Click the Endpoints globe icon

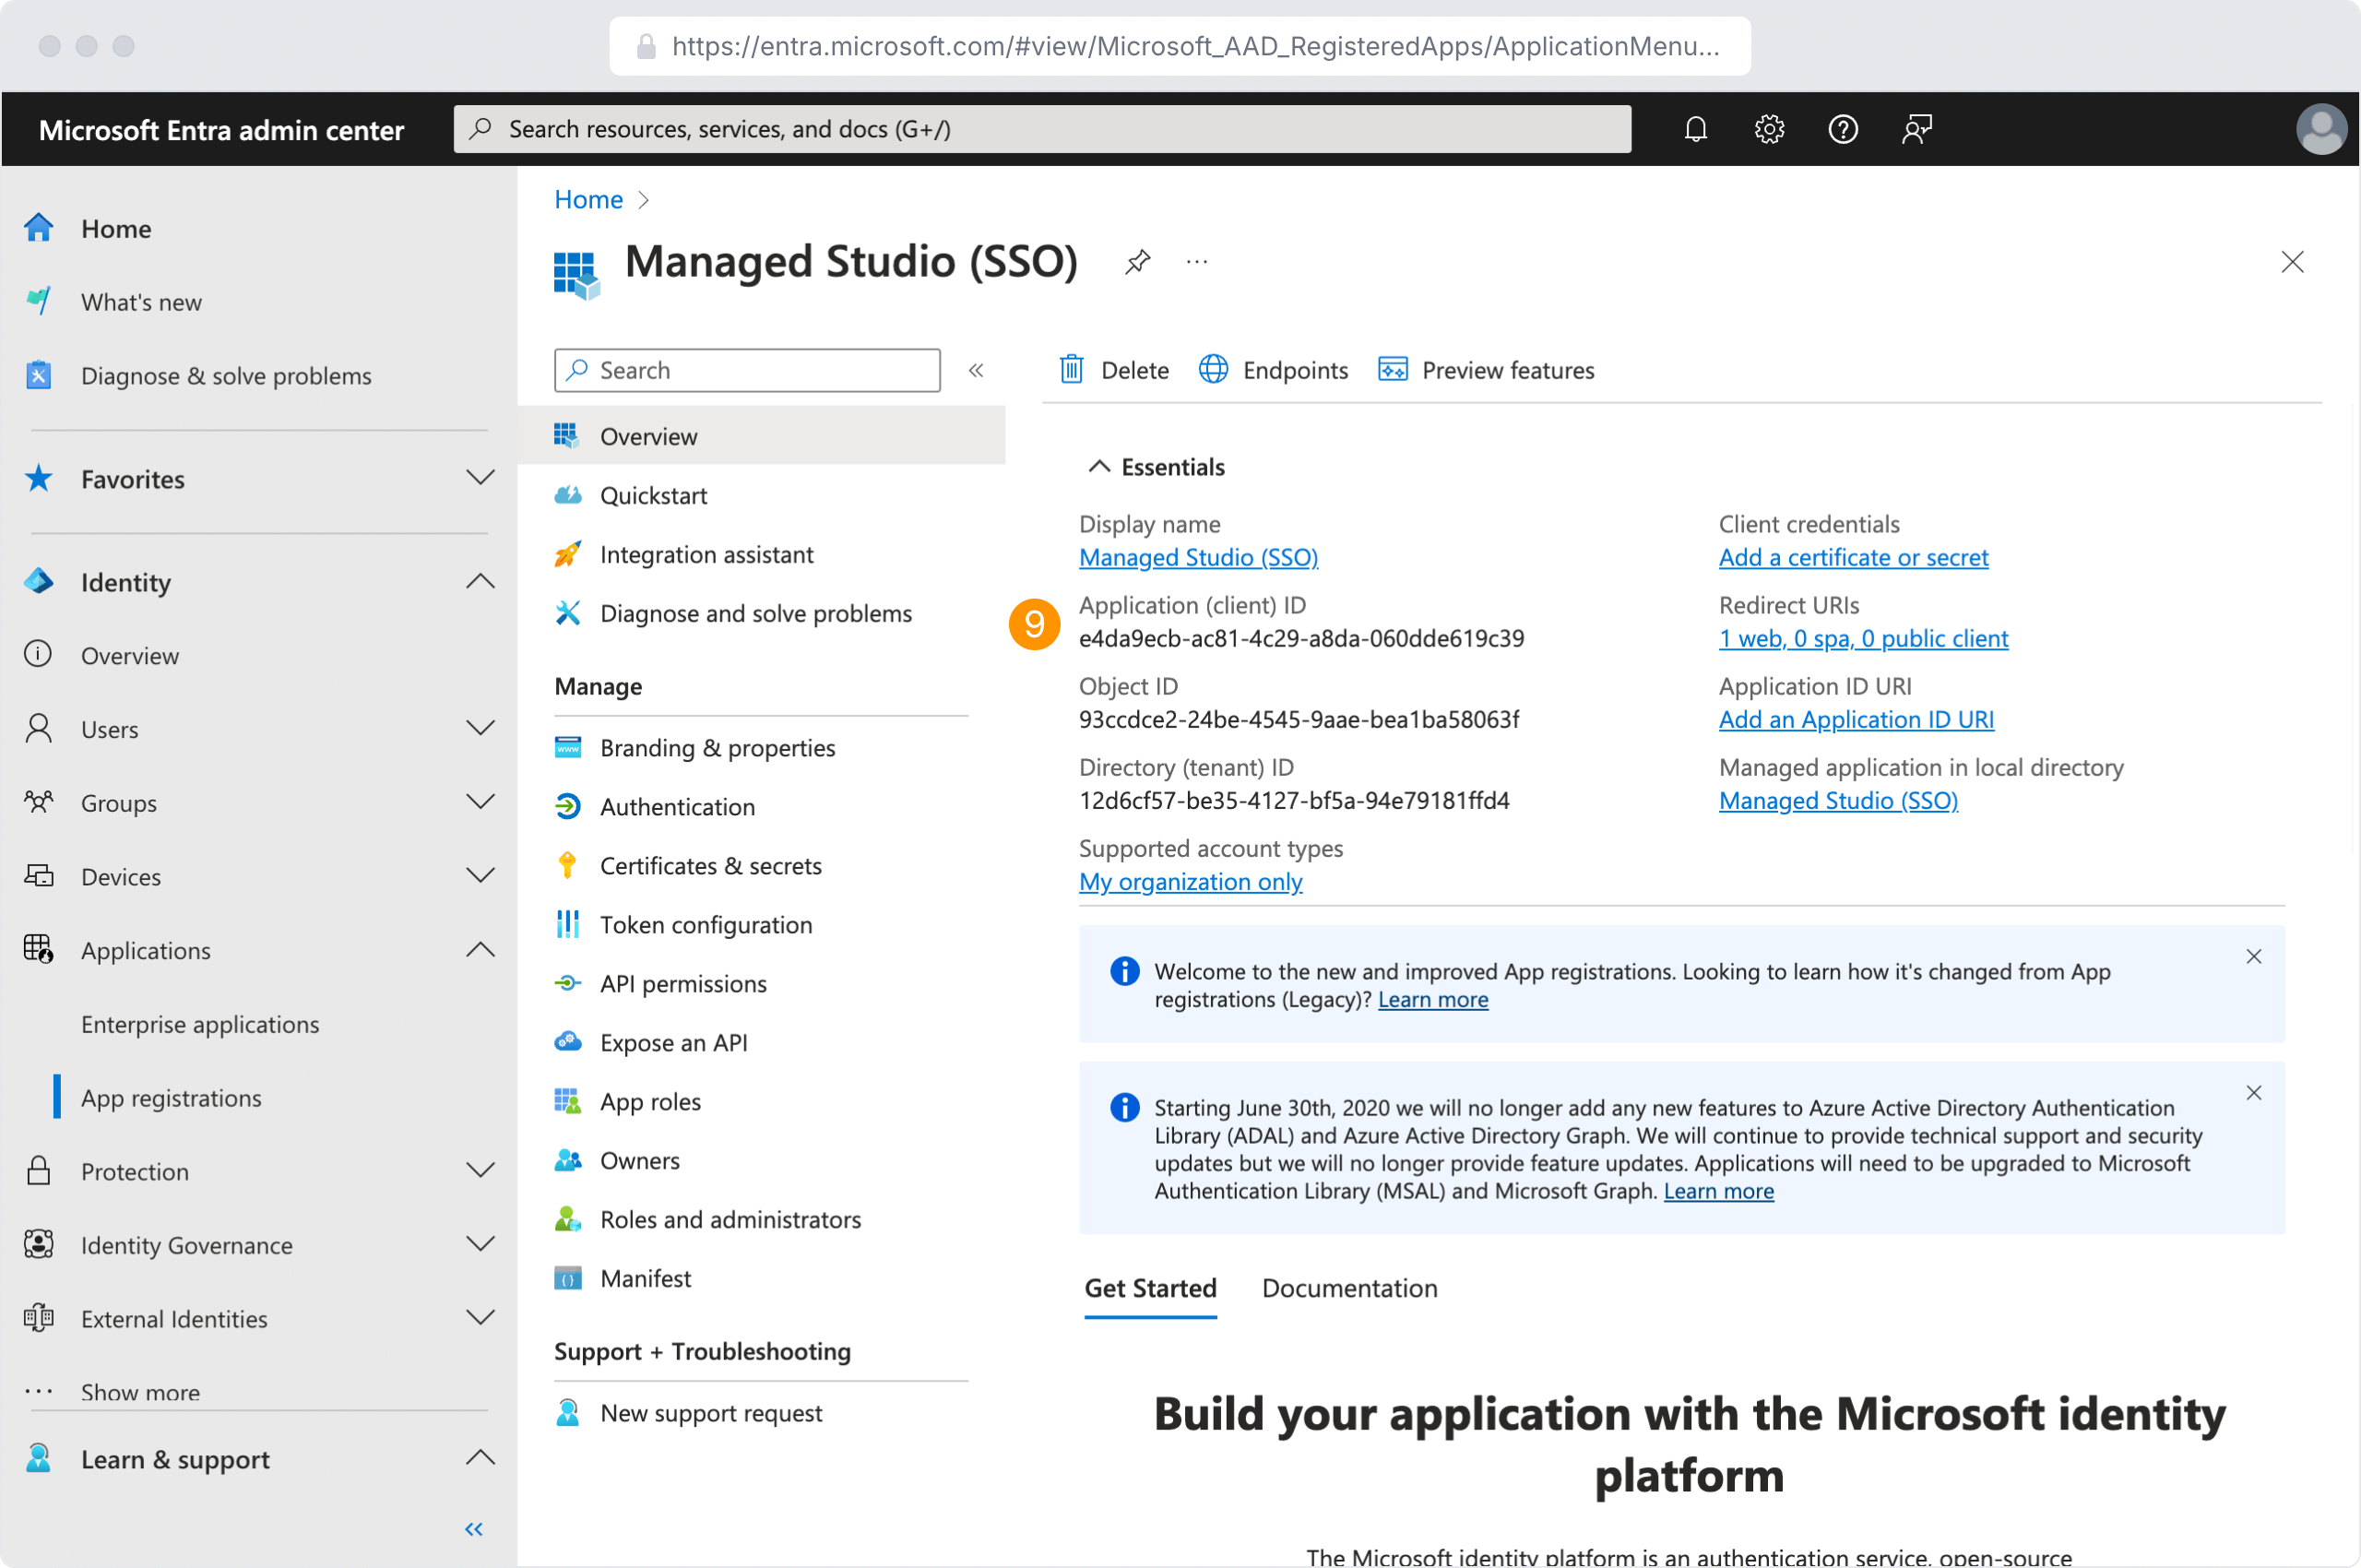1213,370
